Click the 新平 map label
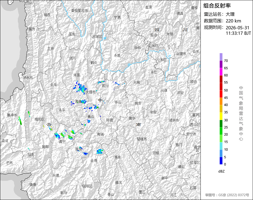 164,178
